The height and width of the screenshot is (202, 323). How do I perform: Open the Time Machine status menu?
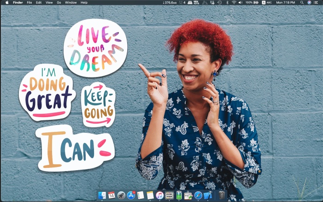pyautogui.click(x=220, y=2)
